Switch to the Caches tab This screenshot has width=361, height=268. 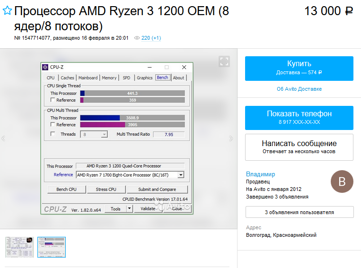68,78
